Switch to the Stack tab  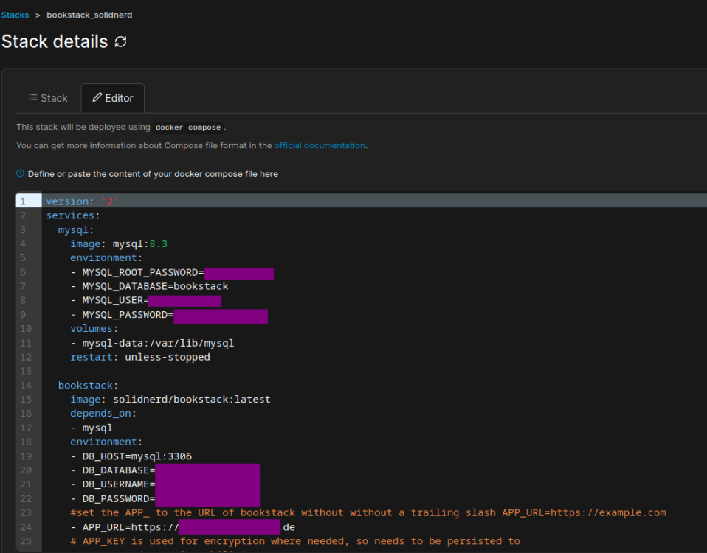(48, 98)
